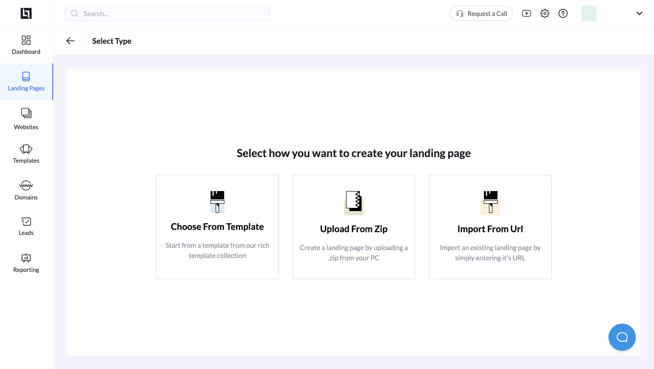Open the Dashboard section
Image resolution: width=654 pixels, height=369 pixels.
coord(26,45)
